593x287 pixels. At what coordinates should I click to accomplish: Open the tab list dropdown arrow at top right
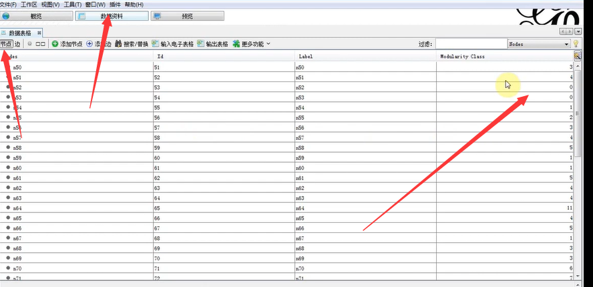point(579,32)
